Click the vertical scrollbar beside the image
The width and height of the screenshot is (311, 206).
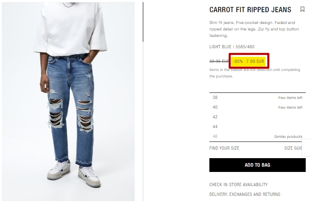click(x=143, y=22)
